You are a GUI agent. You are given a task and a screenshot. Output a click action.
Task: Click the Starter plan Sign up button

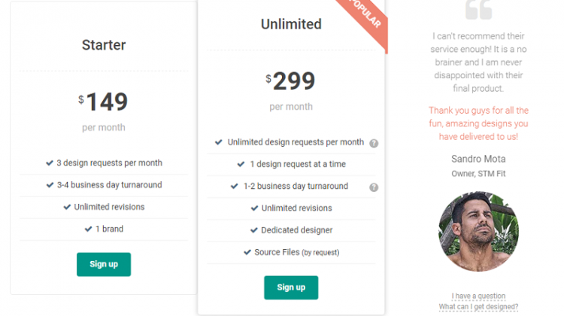(x=104, y=264)
